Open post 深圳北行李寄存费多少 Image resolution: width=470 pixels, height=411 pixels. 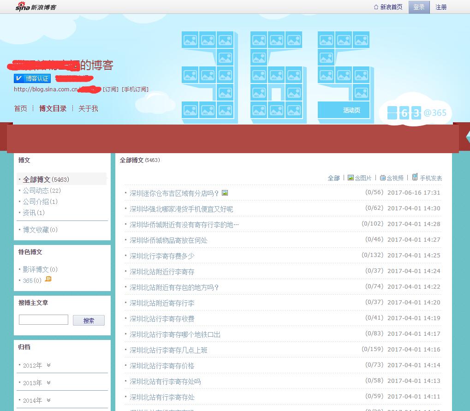pos(162,256)
